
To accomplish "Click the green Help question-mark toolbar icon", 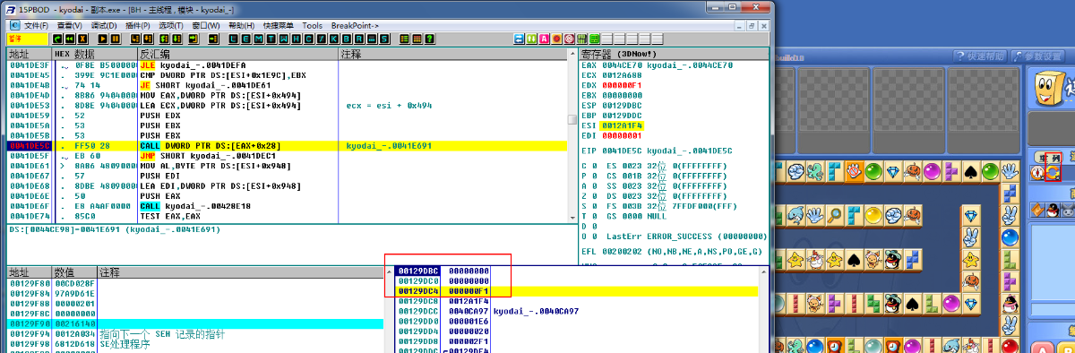I will coord(429,39).
